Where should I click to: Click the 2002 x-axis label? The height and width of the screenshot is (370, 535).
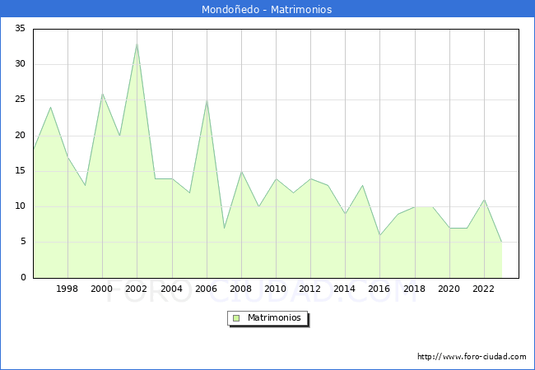(136, 289)
